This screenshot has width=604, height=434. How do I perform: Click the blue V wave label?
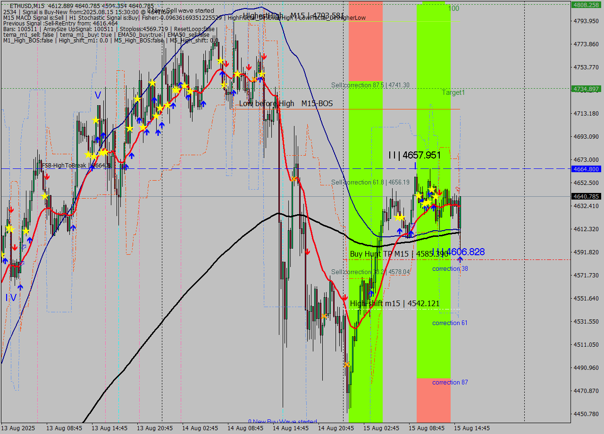pos(98,95)
